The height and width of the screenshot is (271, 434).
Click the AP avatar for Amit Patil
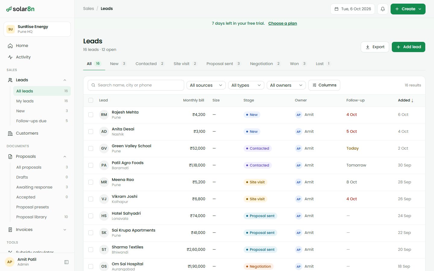(x=10, y=262)
